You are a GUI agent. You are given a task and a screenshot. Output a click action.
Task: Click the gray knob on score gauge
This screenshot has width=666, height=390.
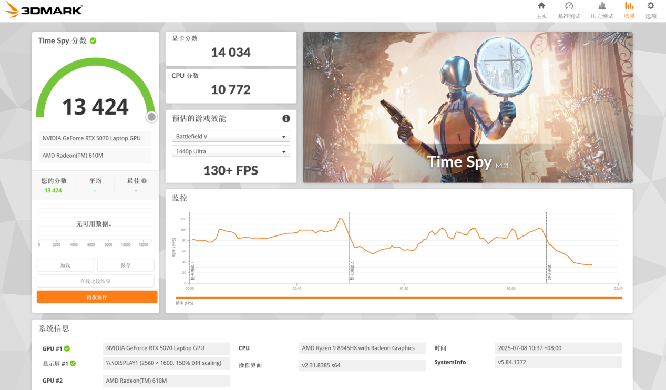pos(151,117)
